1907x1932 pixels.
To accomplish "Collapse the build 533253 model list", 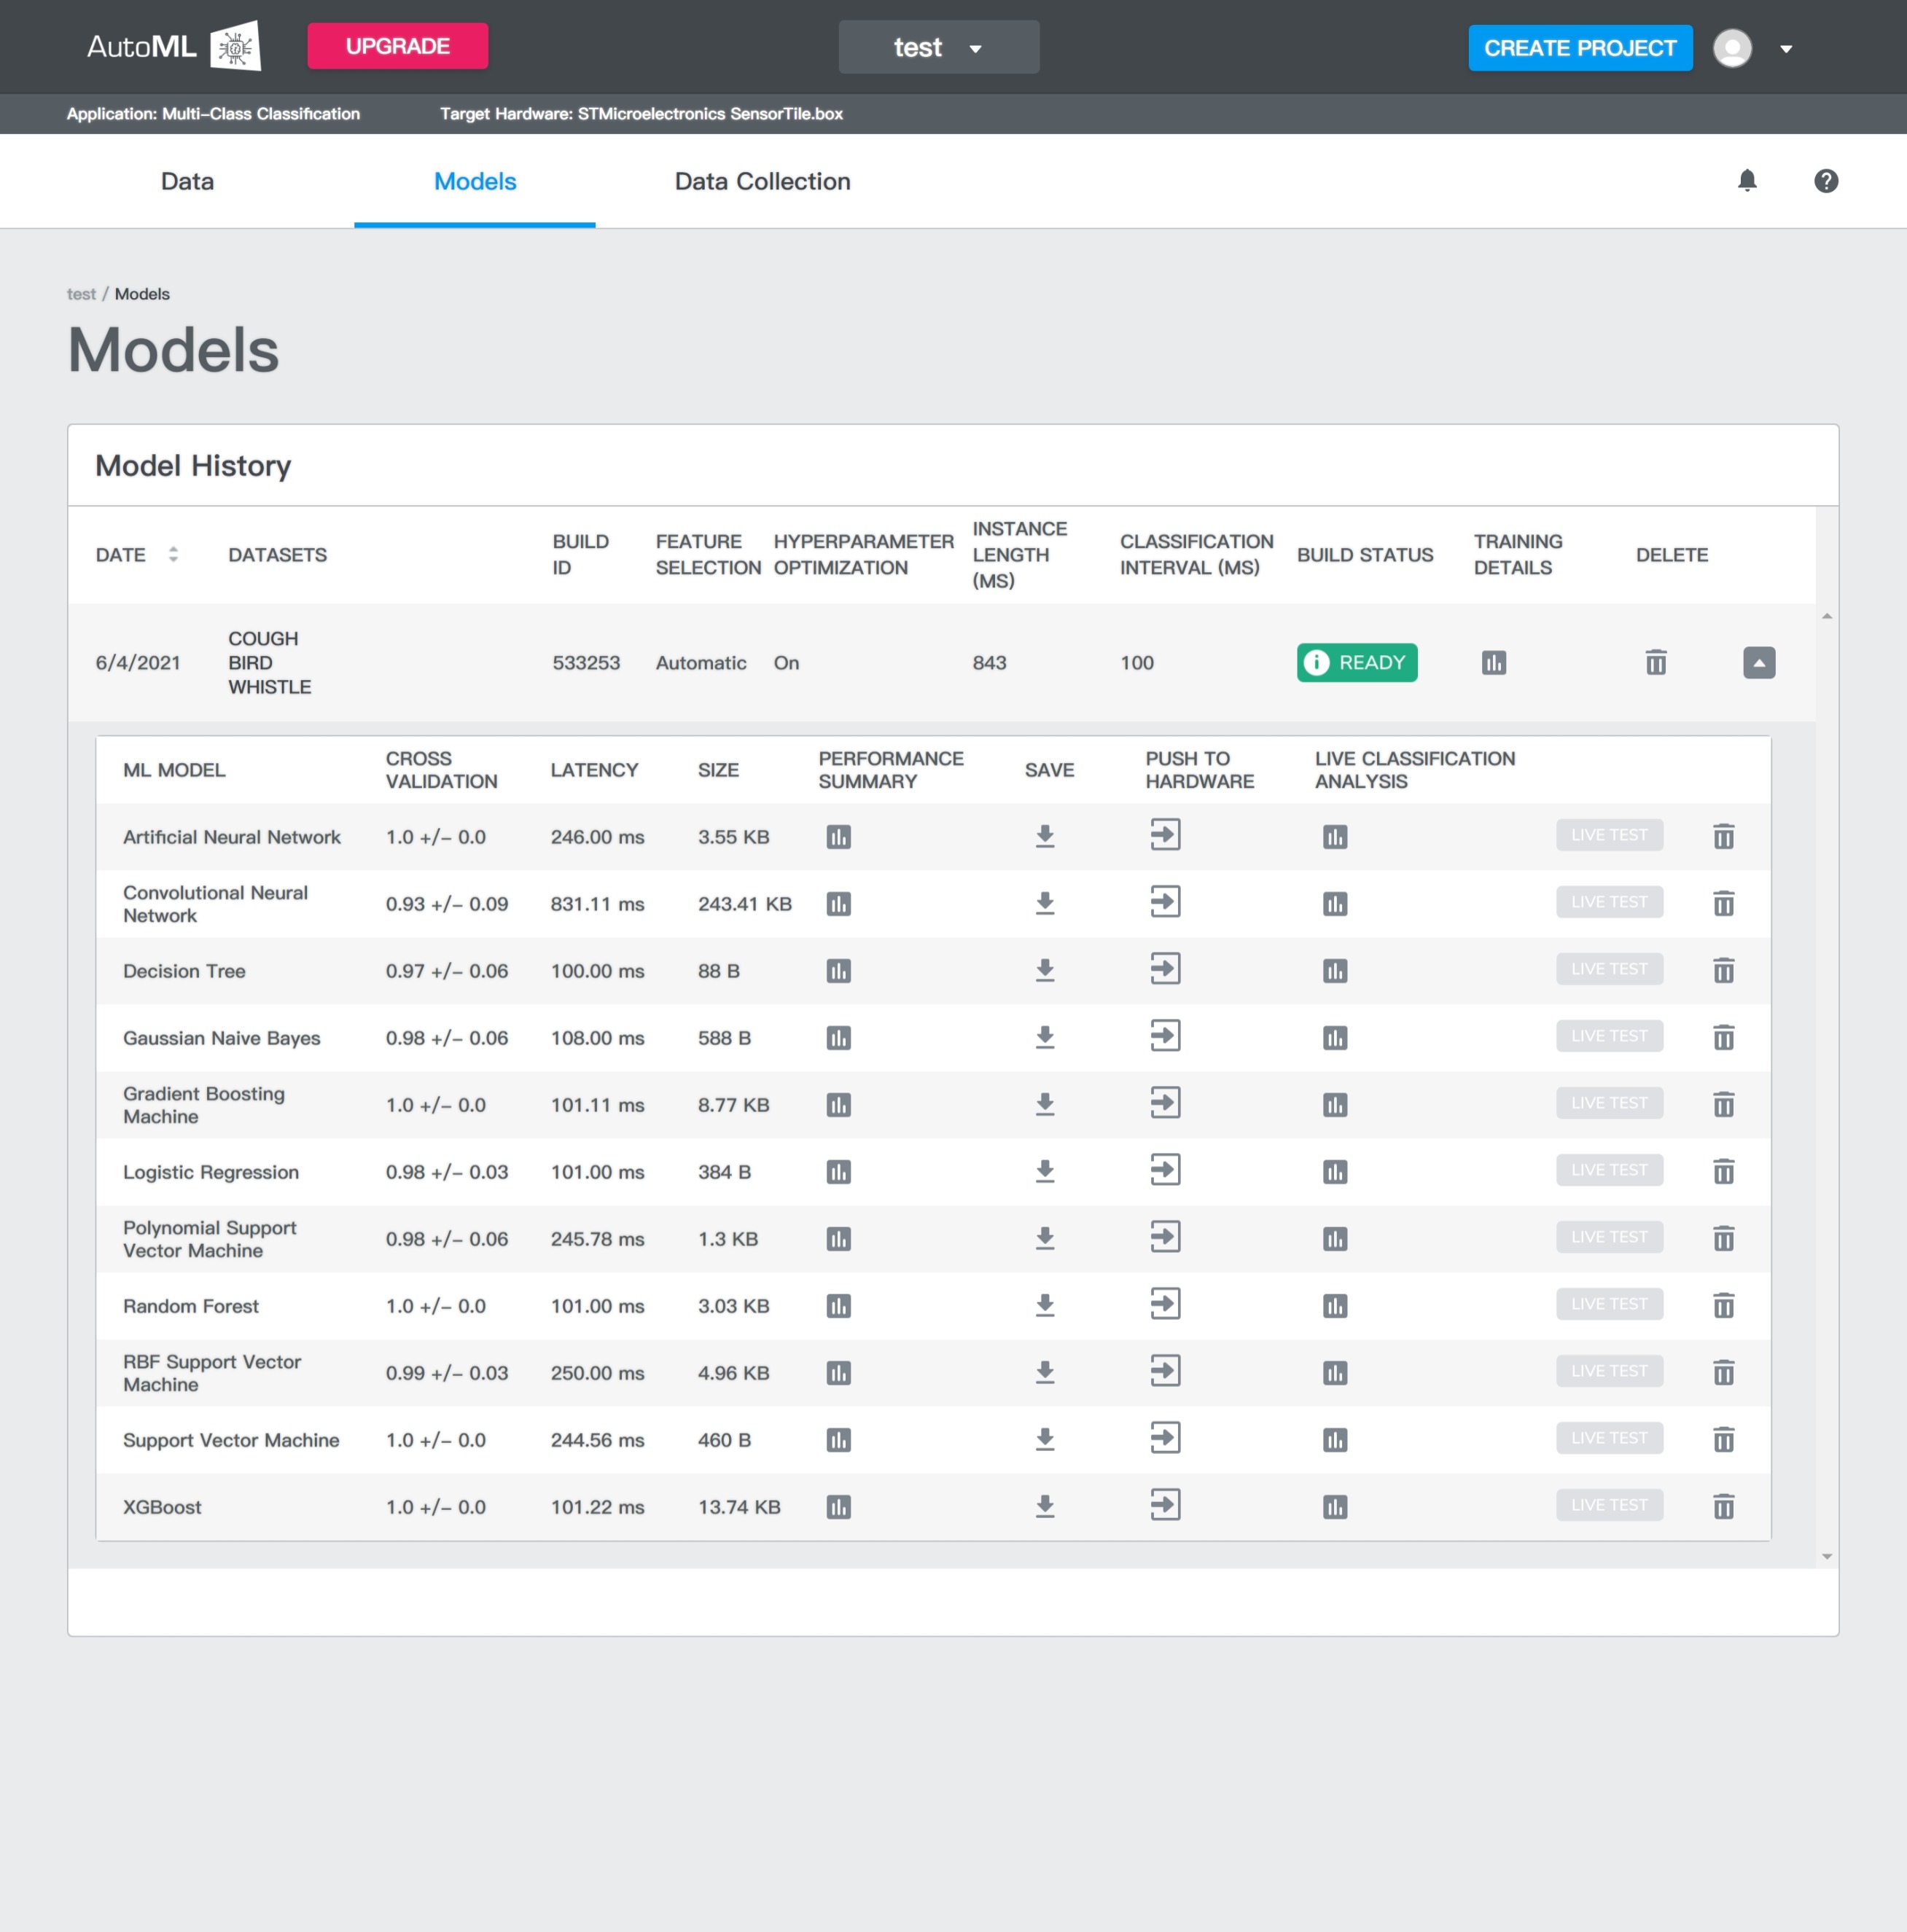I will (x=1759, y=663).
